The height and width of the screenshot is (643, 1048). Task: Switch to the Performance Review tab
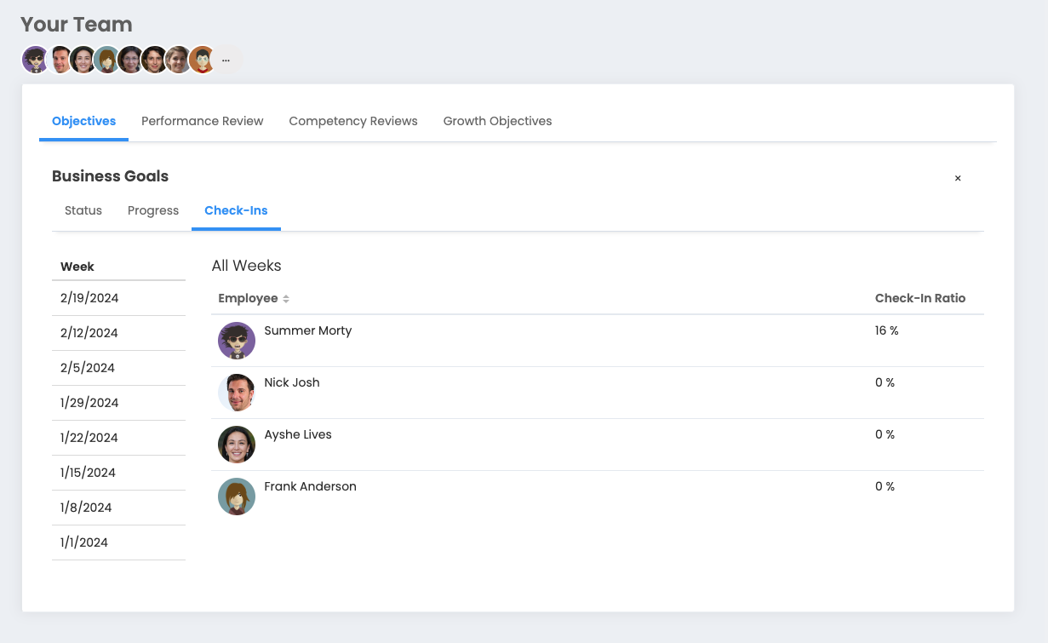pos(203,121)
